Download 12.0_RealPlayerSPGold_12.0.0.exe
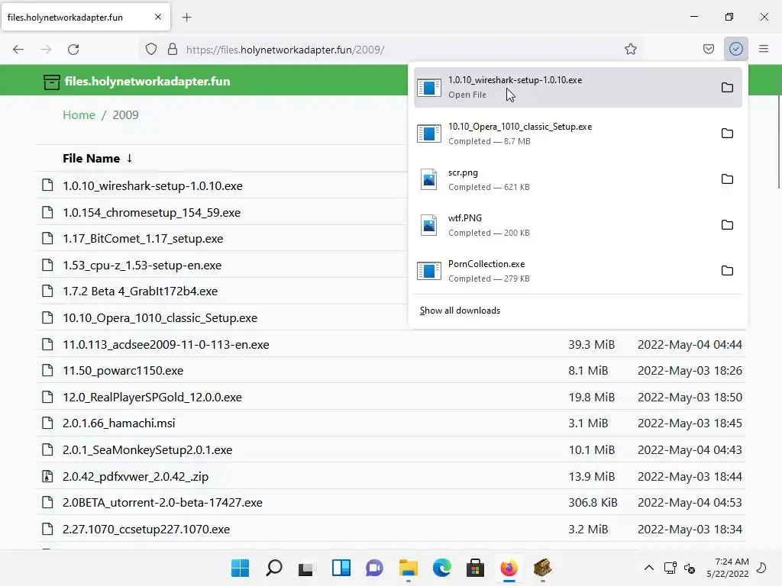Screen dimensions: 782x586 (152, 397)
